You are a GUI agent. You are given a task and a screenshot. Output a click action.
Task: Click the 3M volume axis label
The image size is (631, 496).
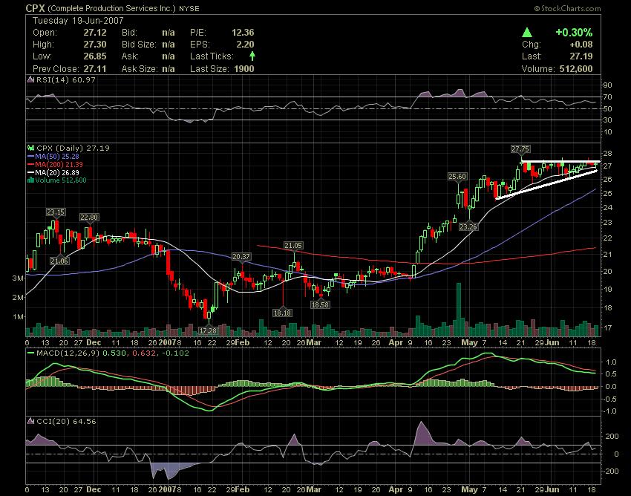[x=18, y=278]
